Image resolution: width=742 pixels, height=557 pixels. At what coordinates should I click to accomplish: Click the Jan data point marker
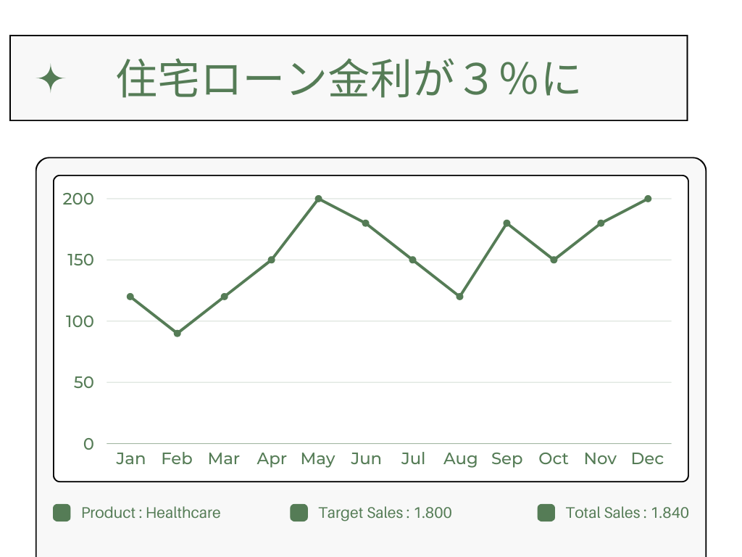click(130, 297)
